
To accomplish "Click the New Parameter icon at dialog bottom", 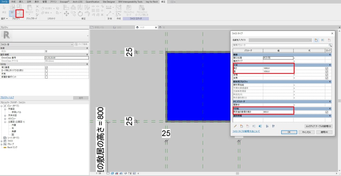I will [x=241, y=126].
